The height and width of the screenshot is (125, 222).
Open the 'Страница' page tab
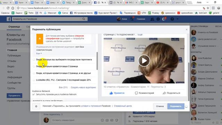pos(14,27)
